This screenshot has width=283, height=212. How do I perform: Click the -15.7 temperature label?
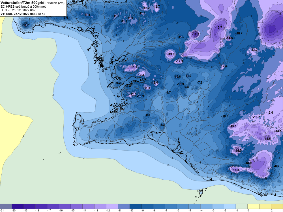tap(219, 27)
